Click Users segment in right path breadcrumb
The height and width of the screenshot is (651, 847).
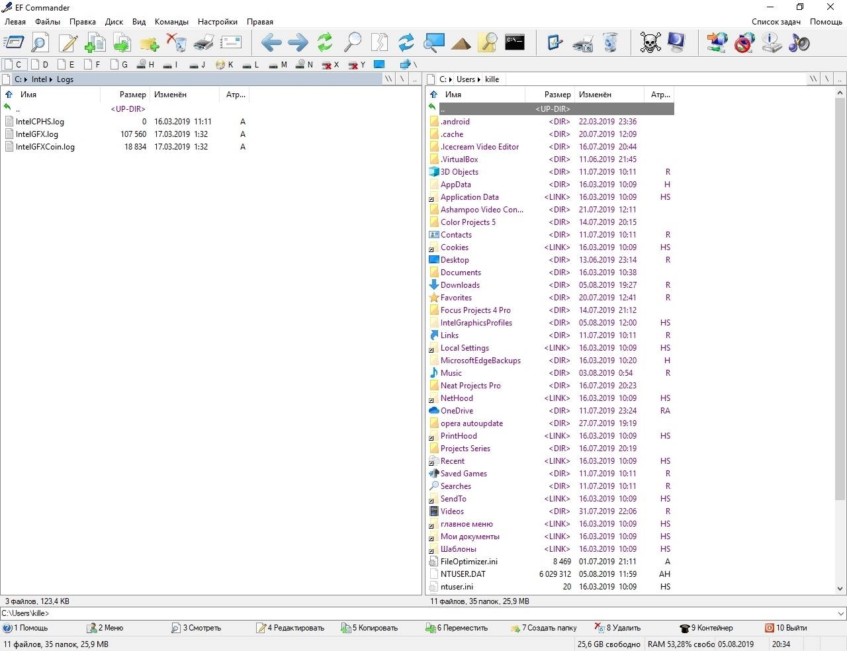coord(466,79)
